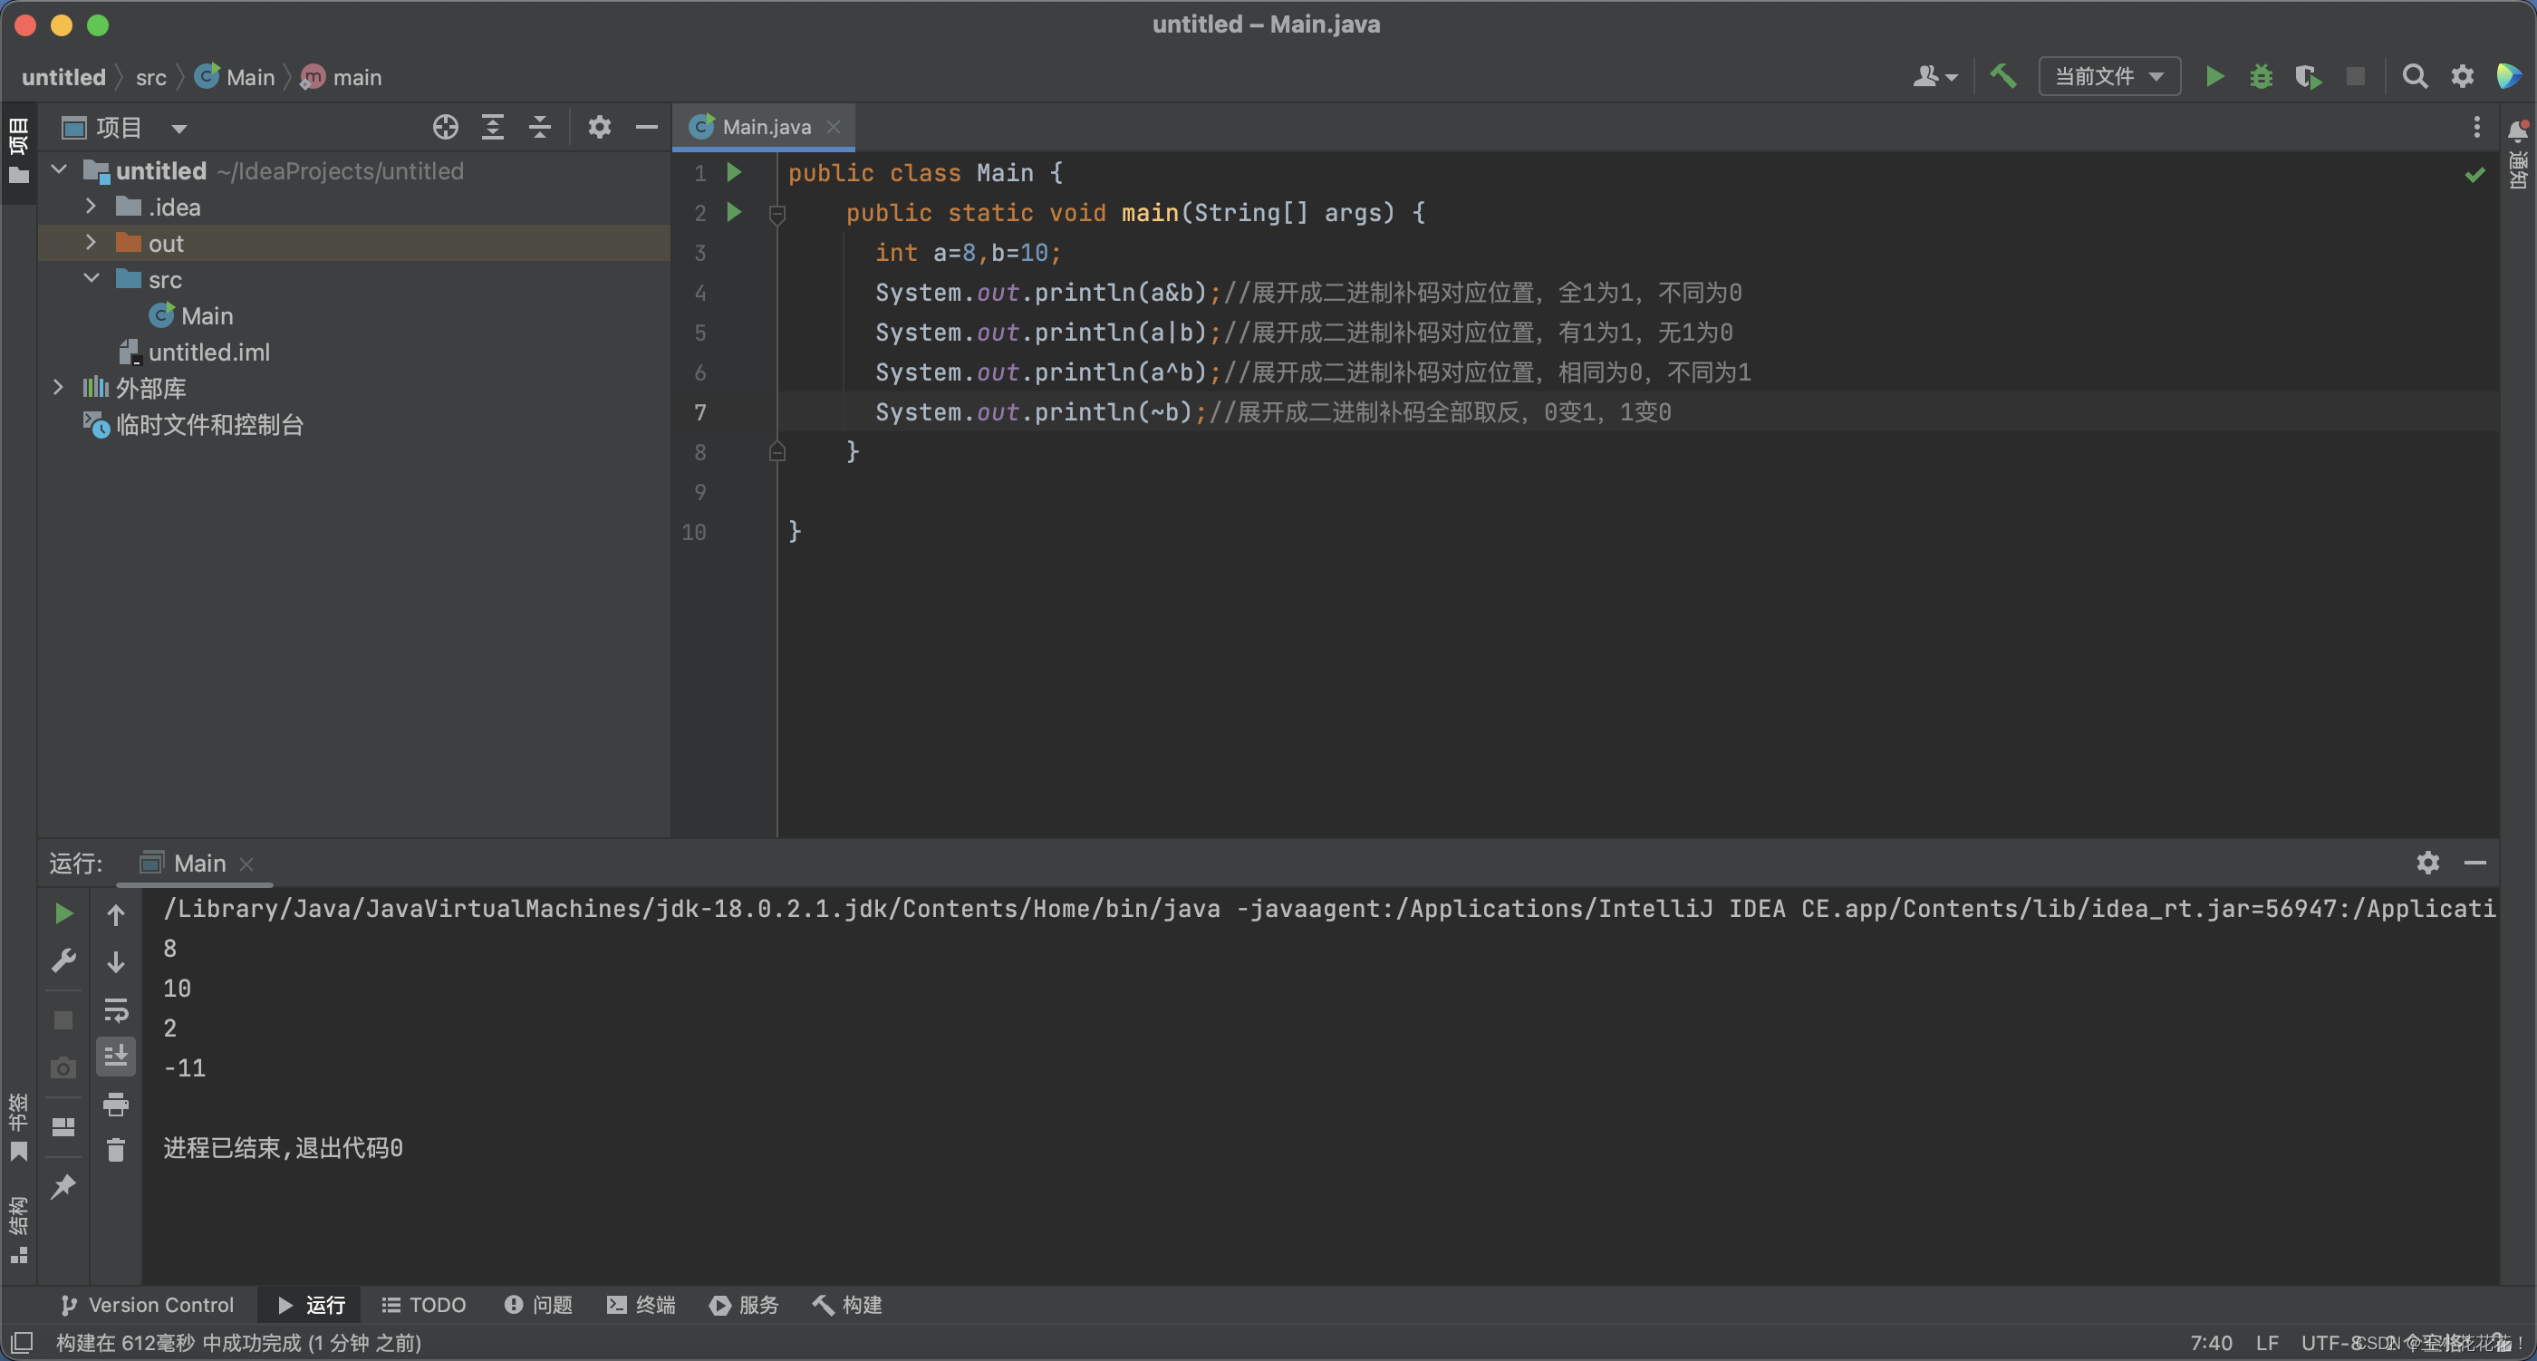Open the 终端 terminal tool window
2537x1361 pixels.
[x=641, y=1305]
